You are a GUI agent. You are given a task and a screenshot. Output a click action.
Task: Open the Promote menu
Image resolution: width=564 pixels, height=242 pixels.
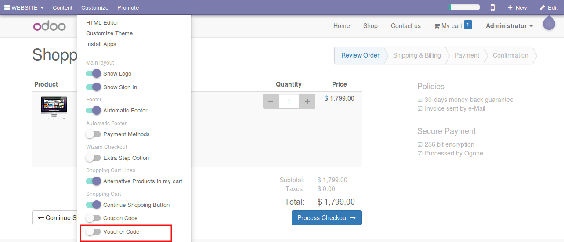(x=128, y=7)
